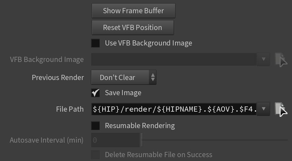Open the file chooser for File Path
The image size is (292, 161).
pos(281,109)
